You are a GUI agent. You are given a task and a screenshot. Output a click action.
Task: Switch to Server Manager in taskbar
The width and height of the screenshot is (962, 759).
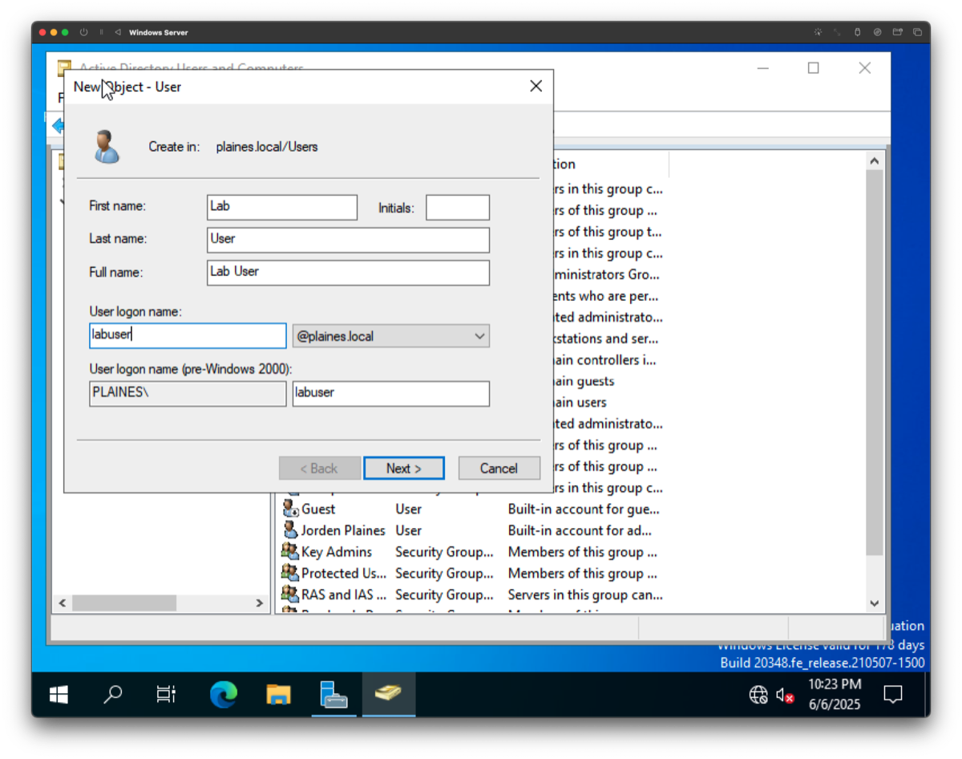coord(333,695)
